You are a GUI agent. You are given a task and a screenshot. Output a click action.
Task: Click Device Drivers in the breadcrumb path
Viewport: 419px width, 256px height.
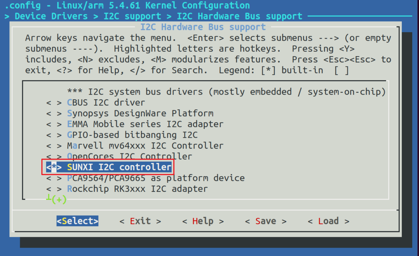[x=51, y=16]
